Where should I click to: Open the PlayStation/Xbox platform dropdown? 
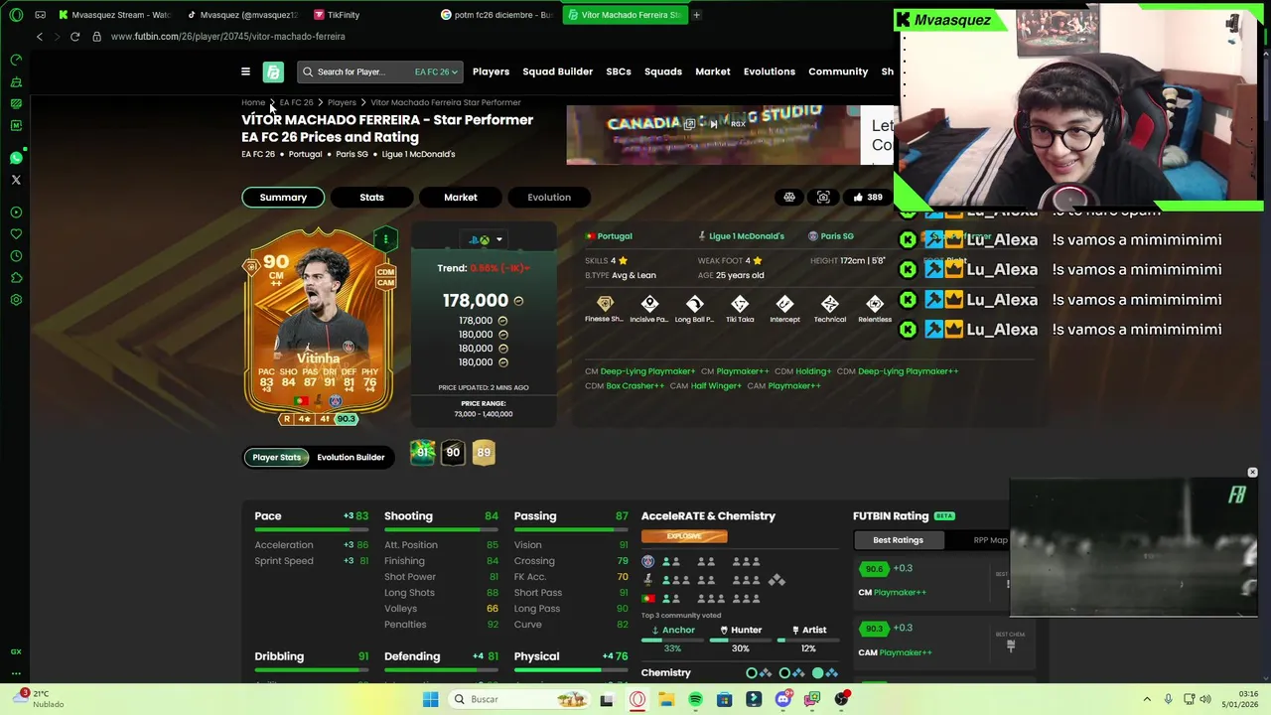[x=486, y=239]
